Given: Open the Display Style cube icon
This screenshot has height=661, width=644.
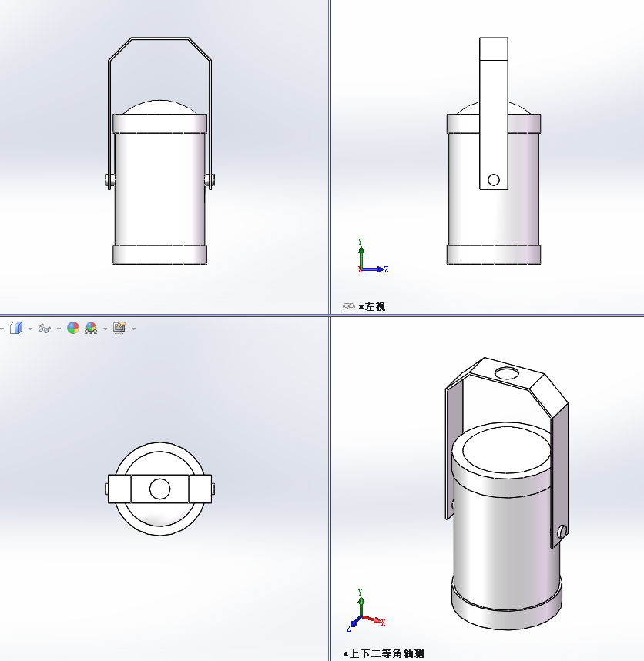Looking at the screenshot, I should 16,328.
